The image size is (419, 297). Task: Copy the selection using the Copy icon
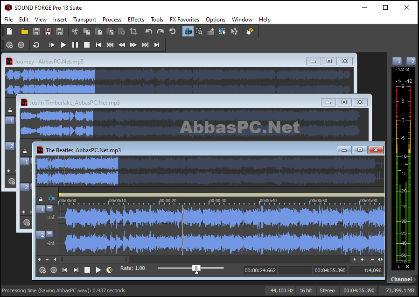click(87, 32)
